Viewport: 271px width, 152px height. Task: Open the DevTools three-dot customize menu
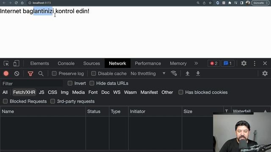coord(254,63)
